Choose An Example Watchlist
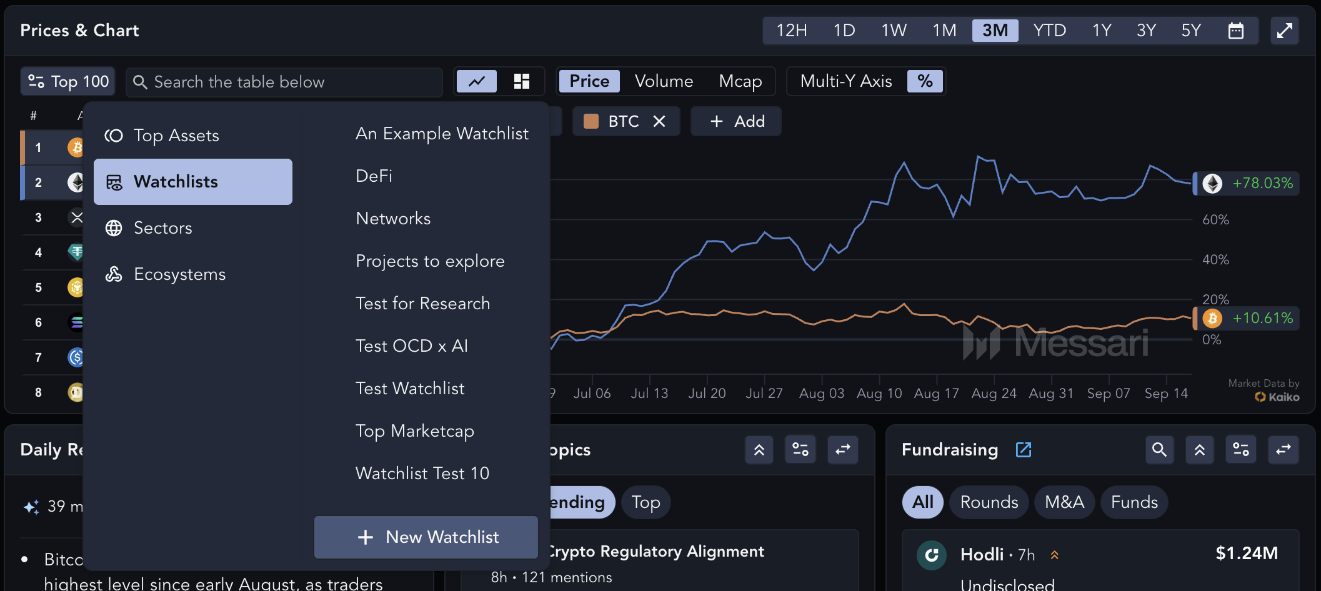Image resolution: width=1321 pixels, height=591 pixels. tap(442, 134)
